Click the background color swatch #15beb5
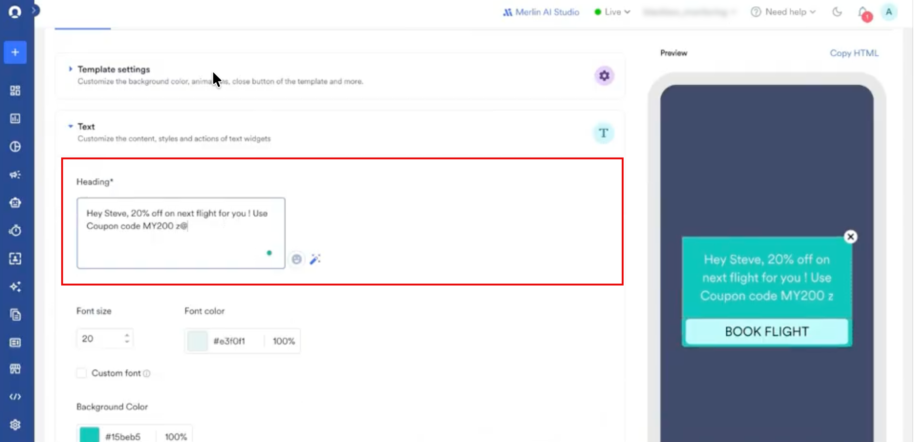 (89, 435)
